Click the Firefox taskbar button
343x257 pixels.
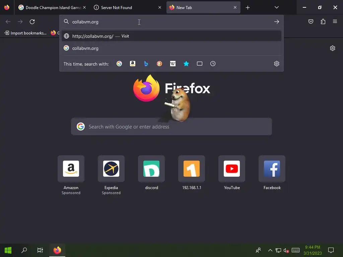[x=57, y=250]
